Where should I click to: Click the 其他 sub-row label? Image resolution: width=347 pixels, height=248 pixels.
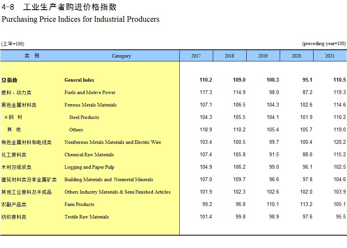(14, 129)
